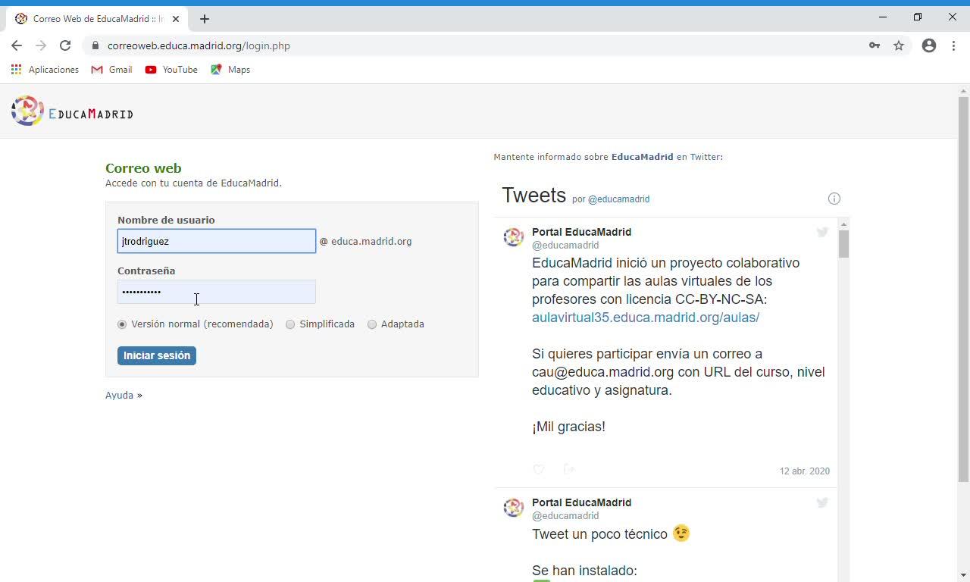Bookmark this page with the star icon
The width and height of the screenshot is (970, 582).
[899, 45]
